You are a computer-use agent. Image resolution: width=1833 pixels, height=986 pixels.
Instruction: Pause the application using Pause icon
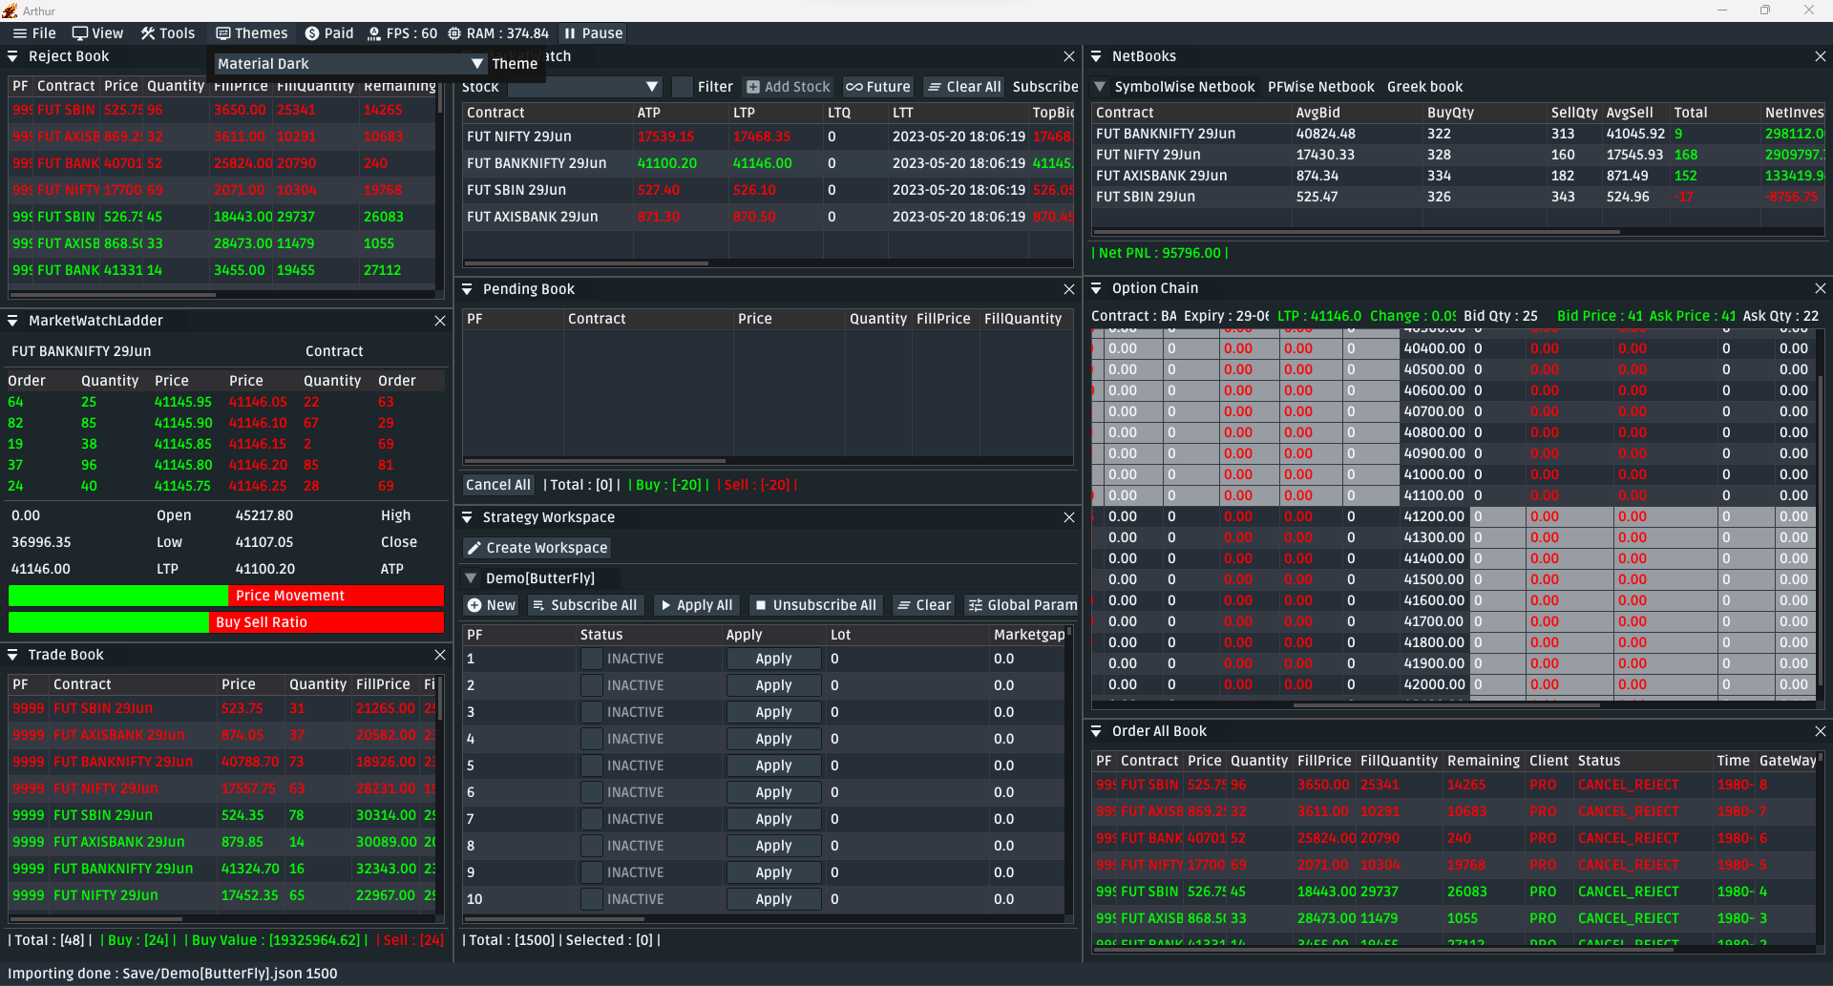click(x=570, y=33)
